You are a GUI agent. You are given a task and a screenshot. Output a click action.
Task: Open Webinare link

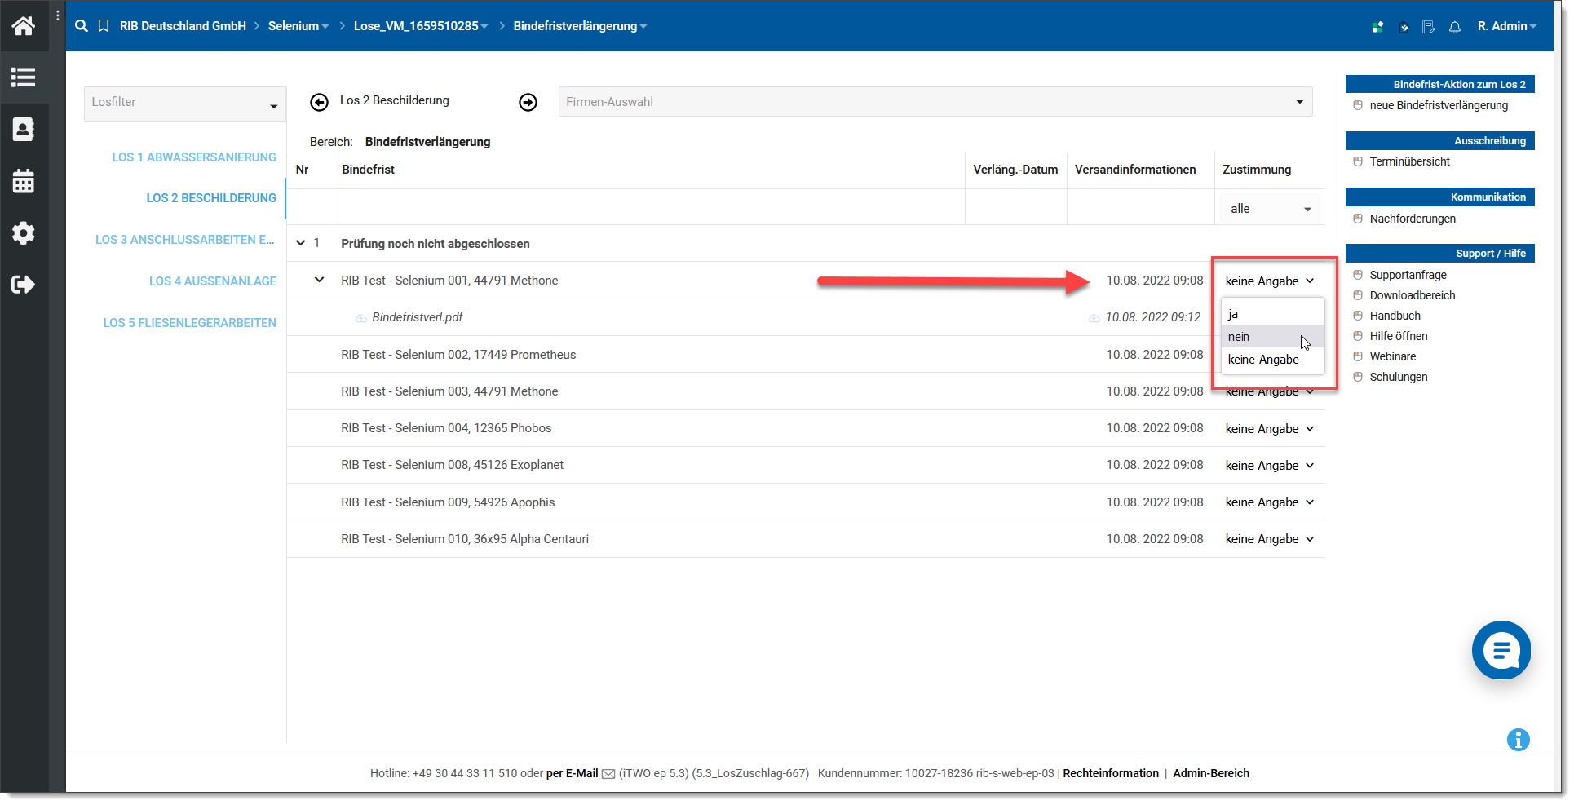tap(1393, 356)
